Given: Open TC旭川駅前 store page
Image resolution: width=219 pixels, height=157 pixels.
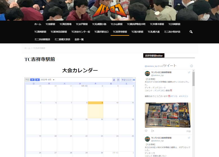Looking at the screenshot, I should pos(137,32).
